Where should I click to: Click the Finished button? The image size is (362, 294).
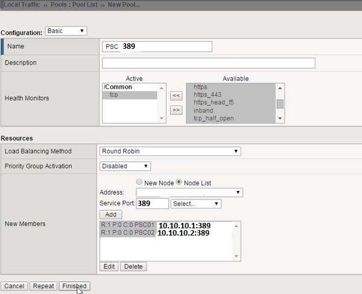74,286
